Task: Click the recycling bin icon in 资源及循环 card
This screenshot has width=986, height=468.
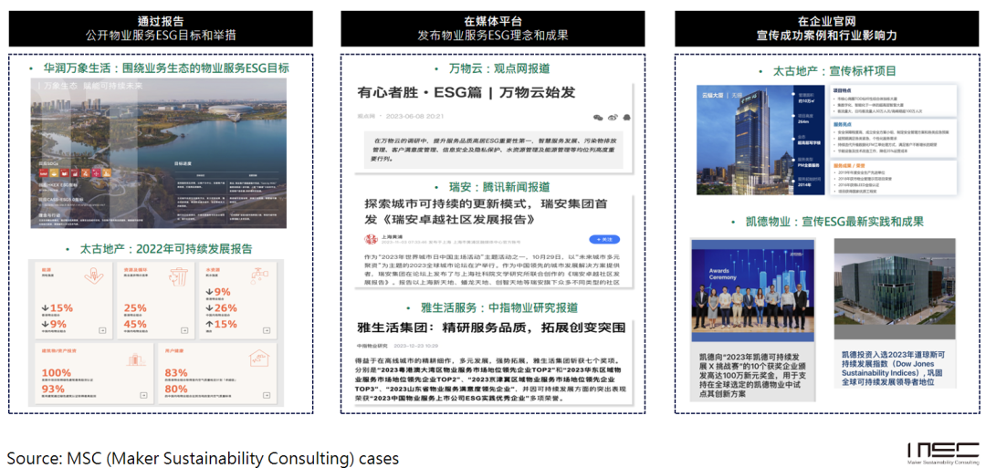Action: [x=177, y=277]
